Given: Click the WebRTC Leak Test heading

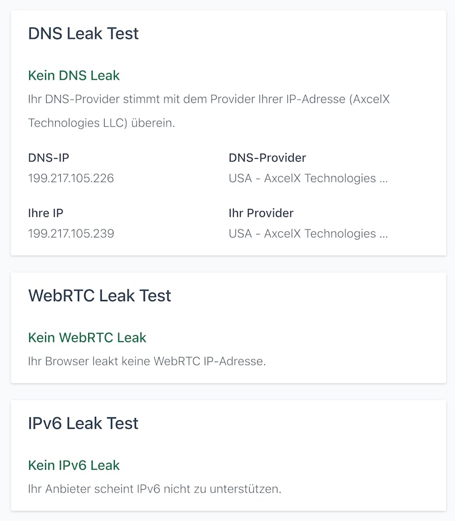Looking at the screenshot, I should click(100, 296).
